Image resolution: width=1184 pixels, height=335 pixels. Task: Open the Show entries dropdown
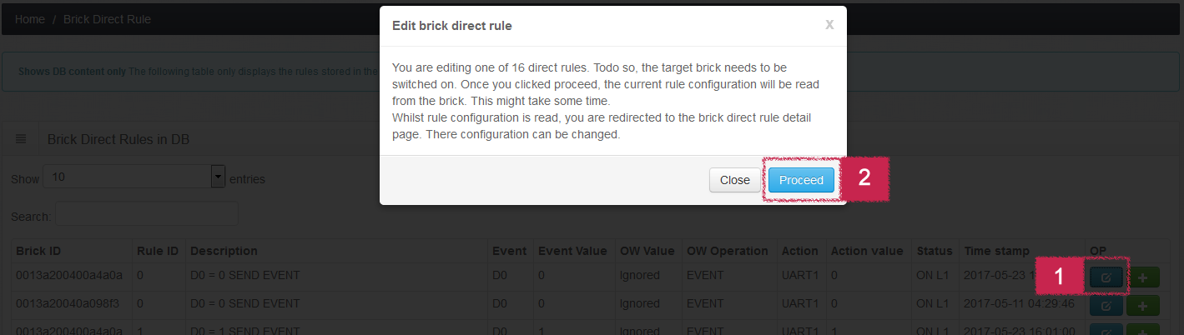134,177
